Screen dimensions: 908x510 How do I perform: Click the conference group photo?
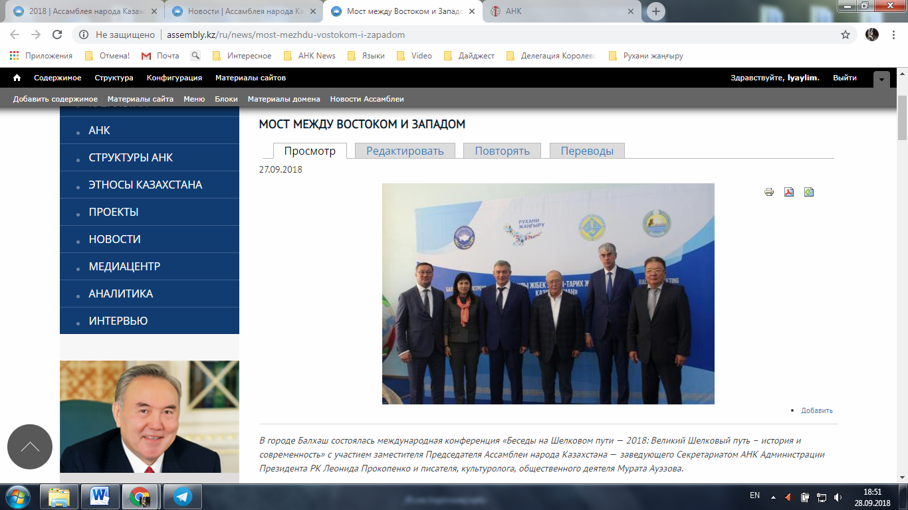point(548,294)
